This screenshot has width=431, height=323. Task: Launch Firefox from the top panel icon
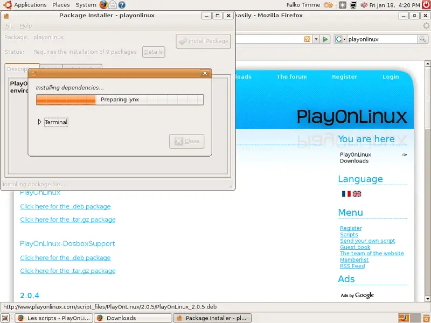pos(103,5)
